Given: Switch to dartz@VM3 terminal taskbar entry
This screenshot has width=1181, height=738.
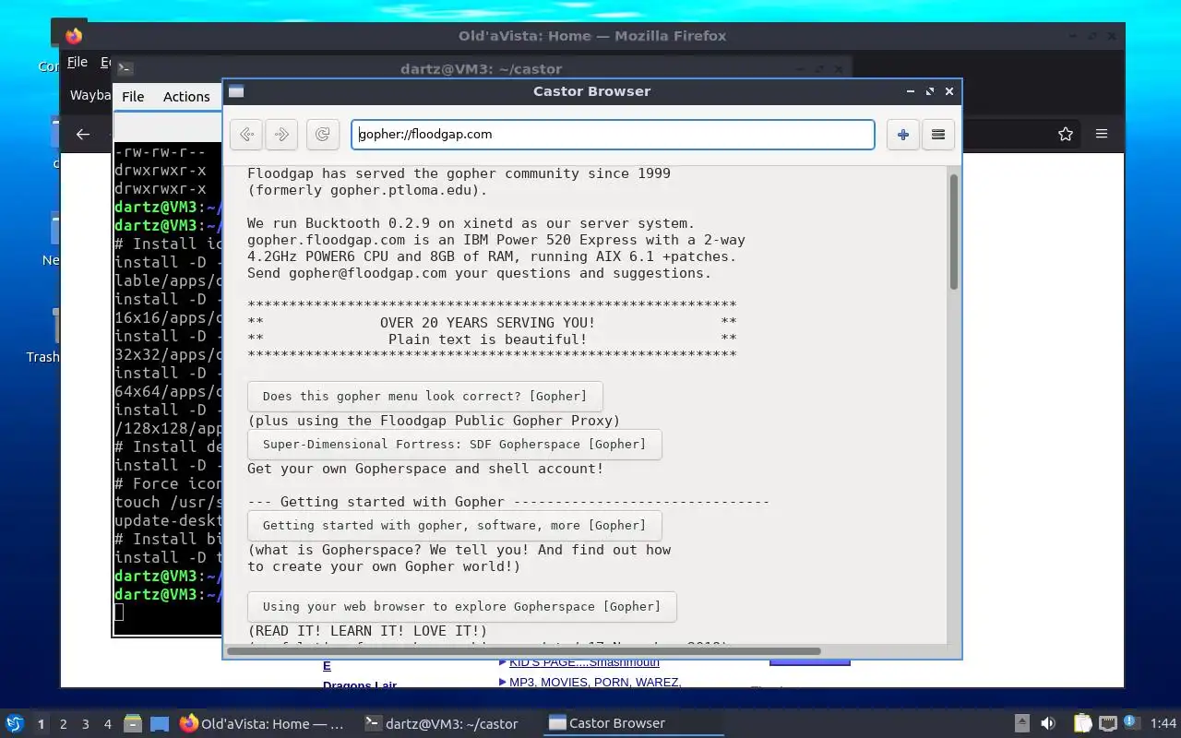Looking at the screenshot, I should coord(442,724).
